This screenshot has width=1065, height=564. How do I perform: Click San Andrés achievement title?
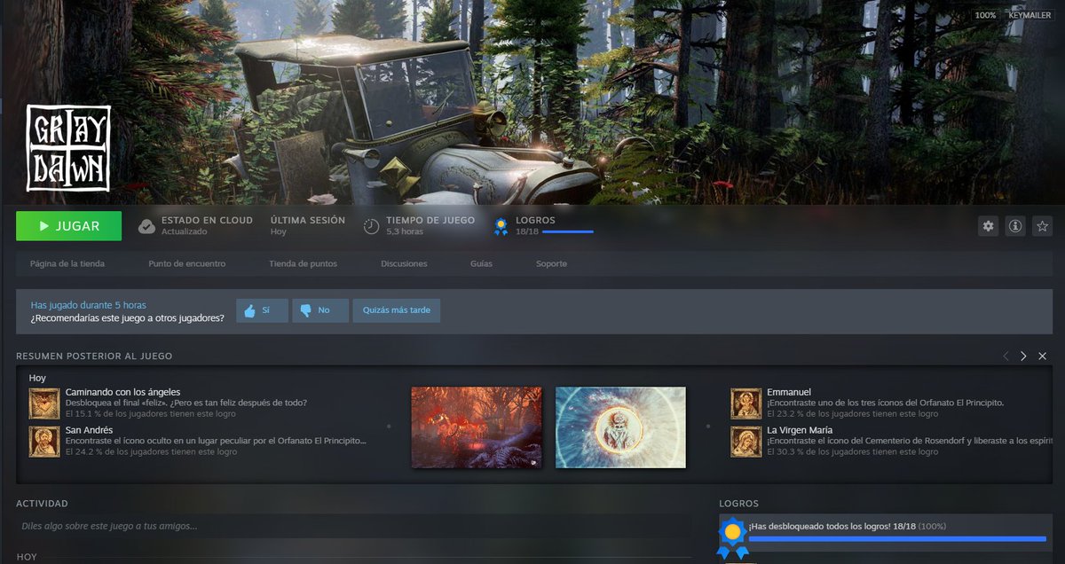click(90, 430)
